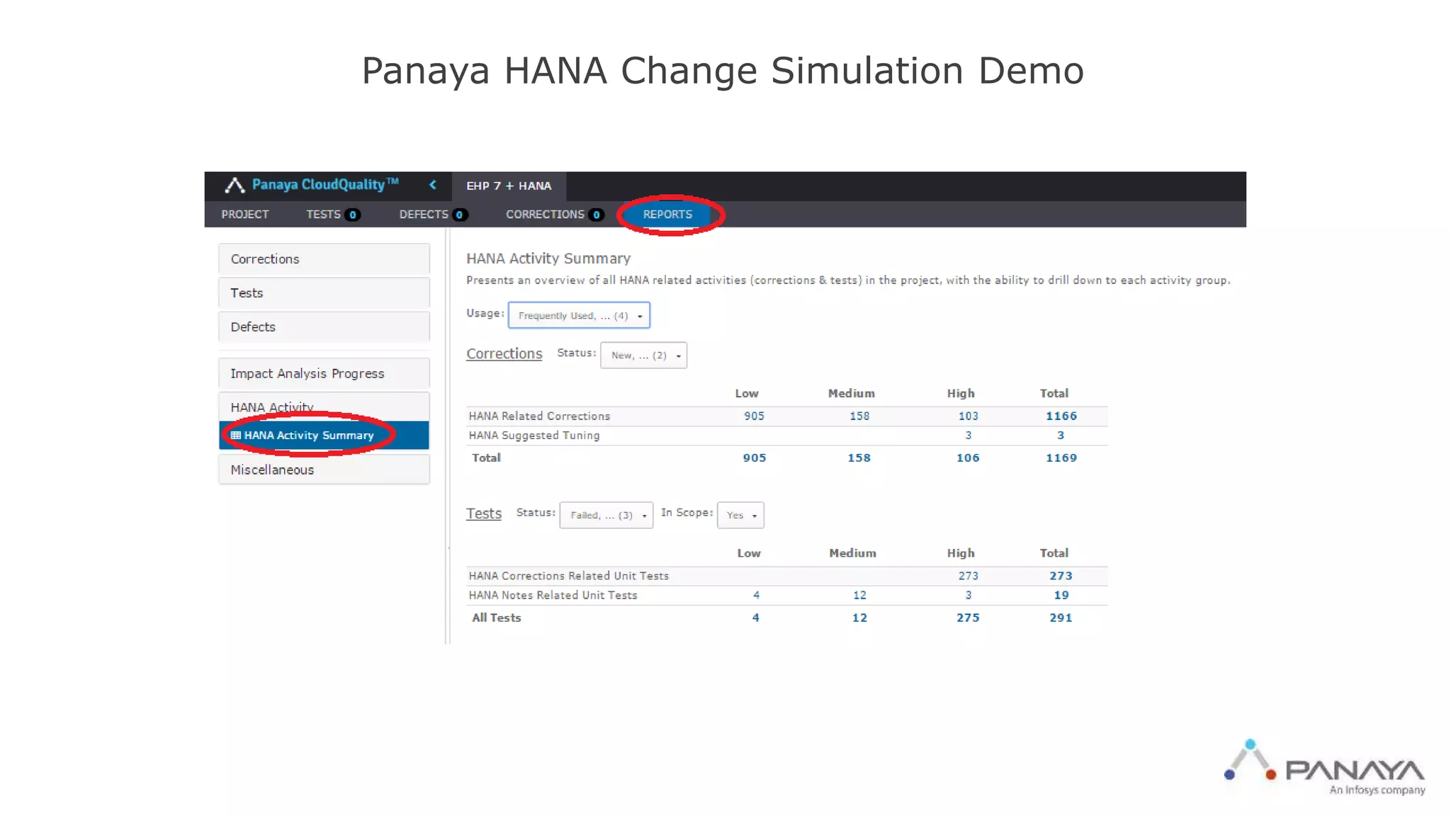1451x816 pixels.
Task: Expand the Corrections report group
Action: point(324,259)
